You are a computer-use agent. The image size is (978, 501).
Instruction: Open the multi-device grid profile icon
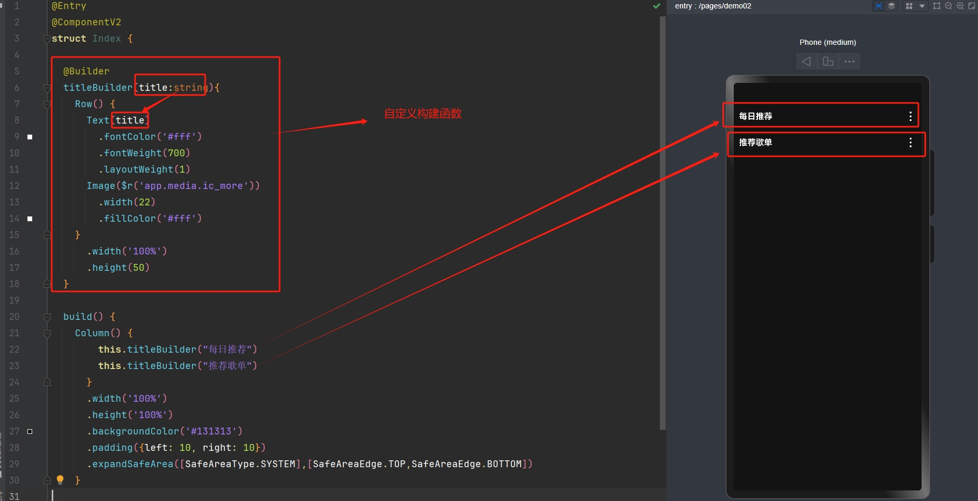[909, 6]
